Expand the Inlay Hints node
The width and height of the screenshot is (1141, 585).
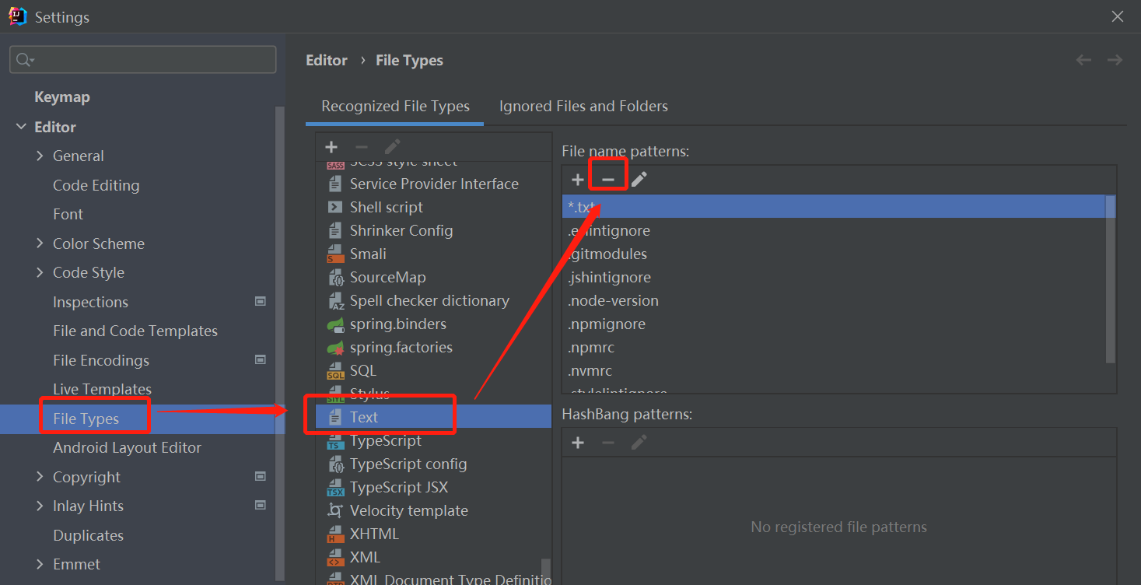40,506
